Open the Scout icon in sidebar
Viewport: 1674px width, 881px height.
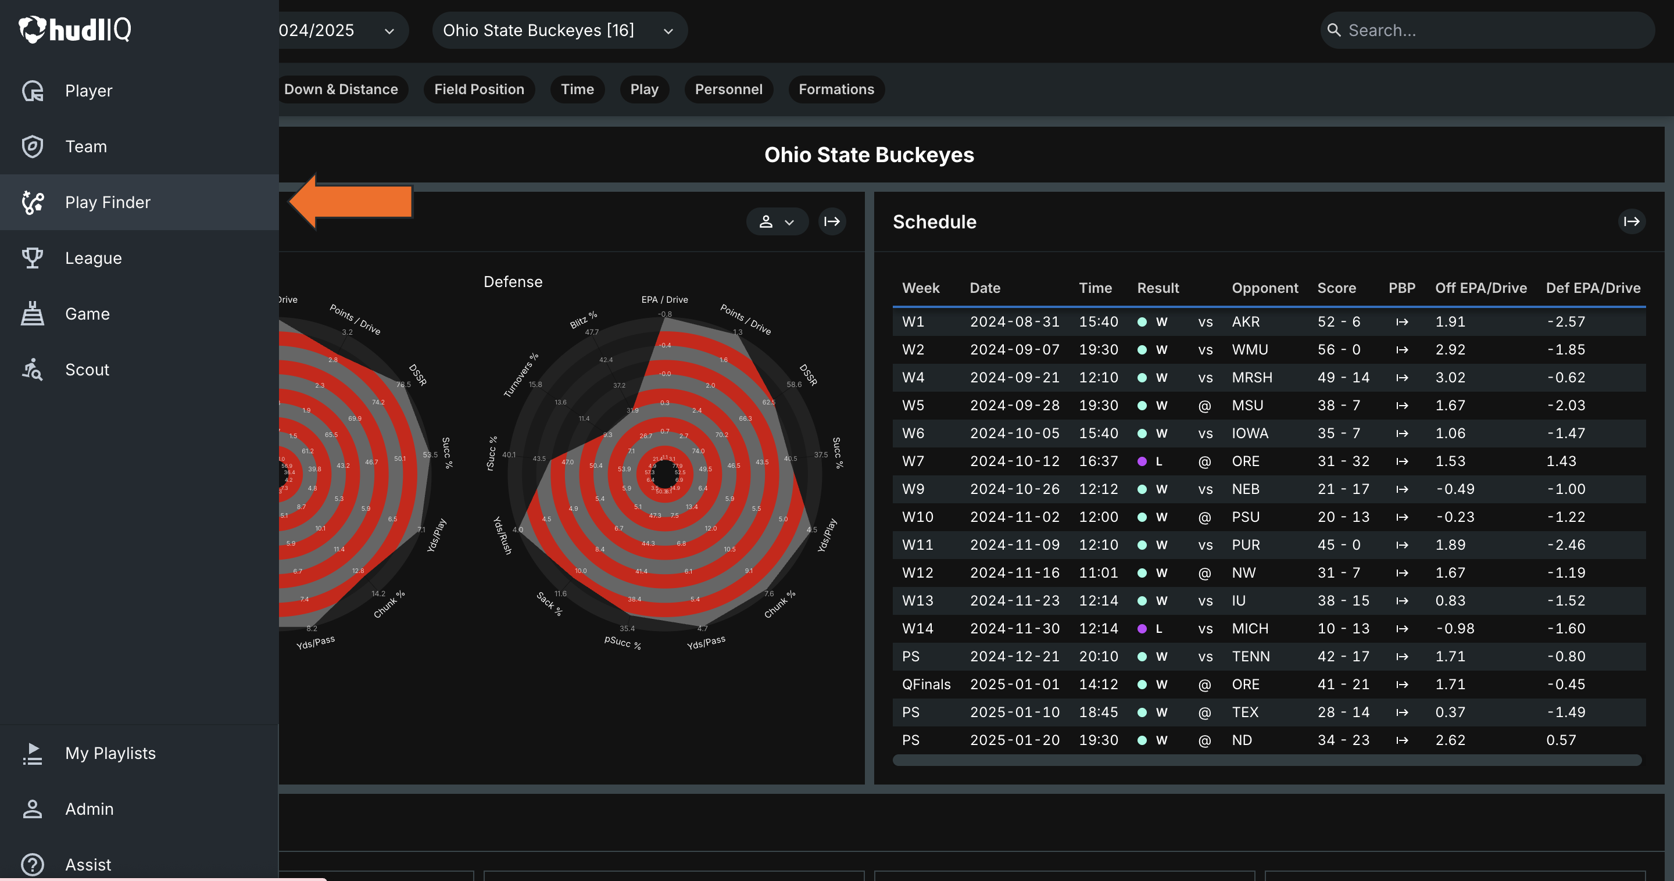coord(33,370)
